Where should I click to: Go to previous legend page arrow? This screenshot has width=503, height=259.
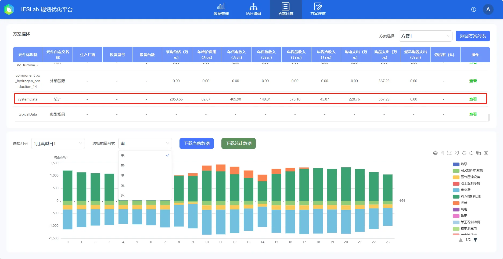tap(461, 240)
